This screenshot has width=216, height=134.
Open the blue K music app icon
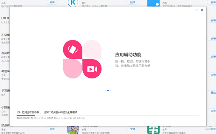tap(73, 3)
